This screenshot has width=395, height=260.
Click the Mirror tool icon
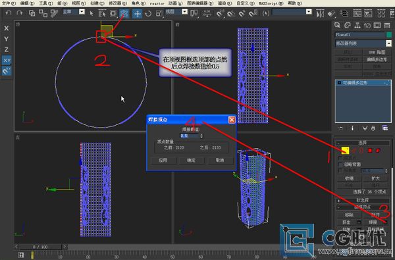point(320,14)
